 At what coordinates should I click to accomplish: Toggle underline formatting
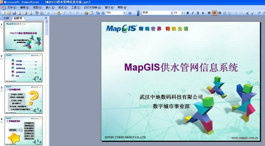click(x=198, y=13)
